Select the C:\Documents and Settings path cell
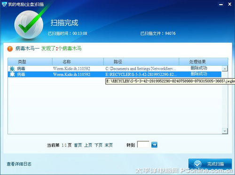This screenshot has height=175, width=235. 141,68
